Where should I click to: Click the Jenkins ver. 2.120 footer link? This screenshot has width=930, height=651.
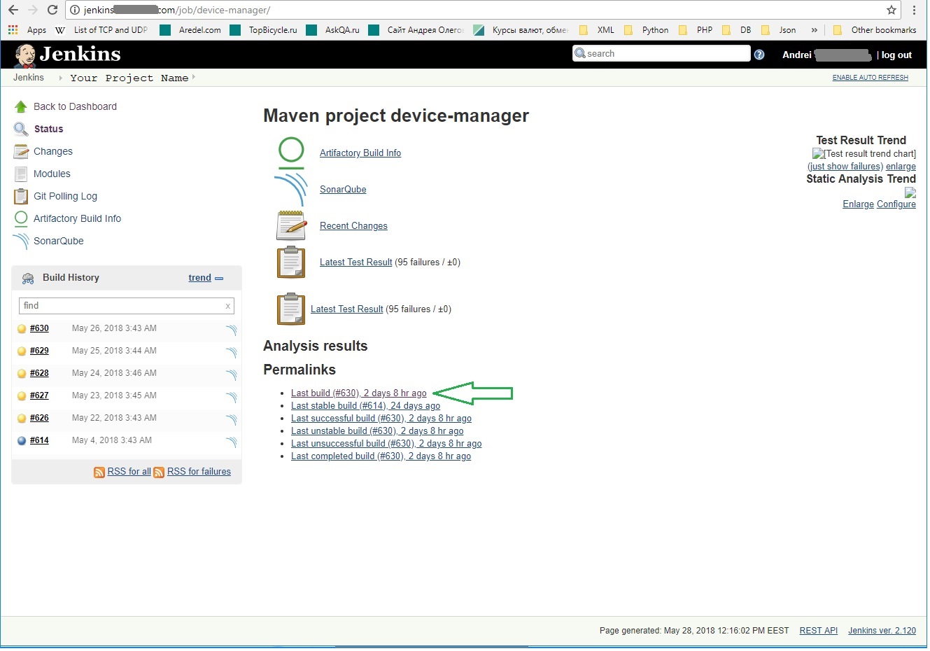pos(882,631)
